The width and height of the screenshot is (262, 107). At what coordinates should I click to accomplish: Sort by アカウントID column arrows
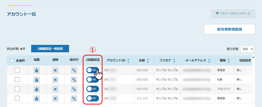(128, 61)
